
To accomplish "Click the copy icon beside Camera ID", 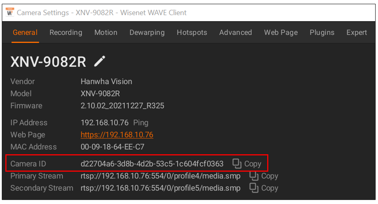I will [237, 164].
